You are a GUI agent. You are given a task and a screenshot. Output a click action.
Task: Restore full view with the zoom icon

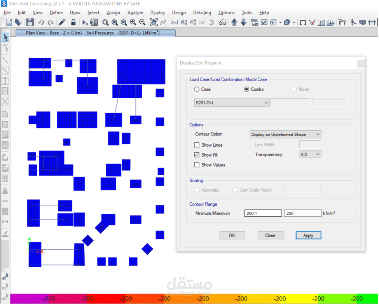click(x=115, y=22)
